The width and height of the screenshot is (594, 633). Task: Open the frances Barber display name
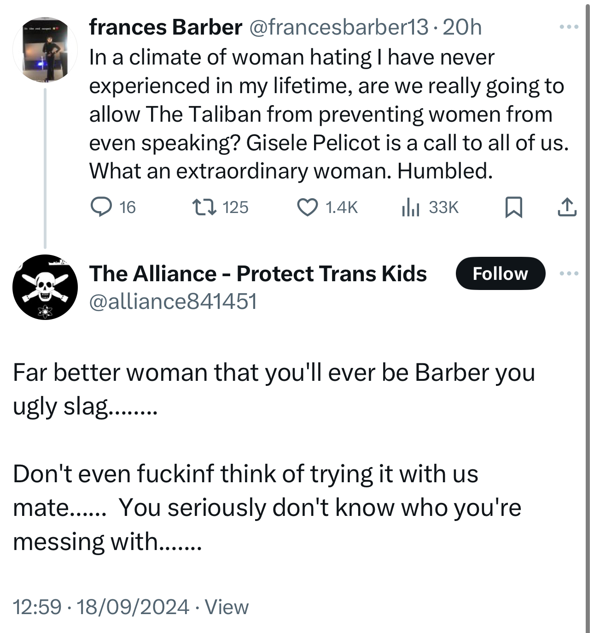click(x=165, y=28)
